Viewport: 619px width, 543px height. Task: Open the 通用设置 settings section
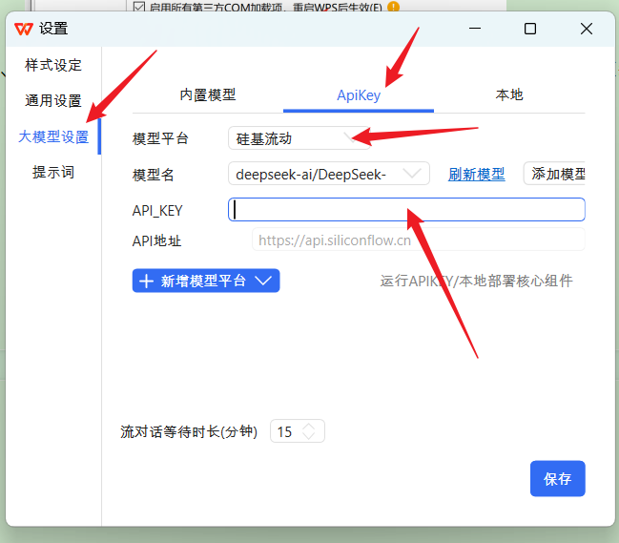tap(53, 101)
